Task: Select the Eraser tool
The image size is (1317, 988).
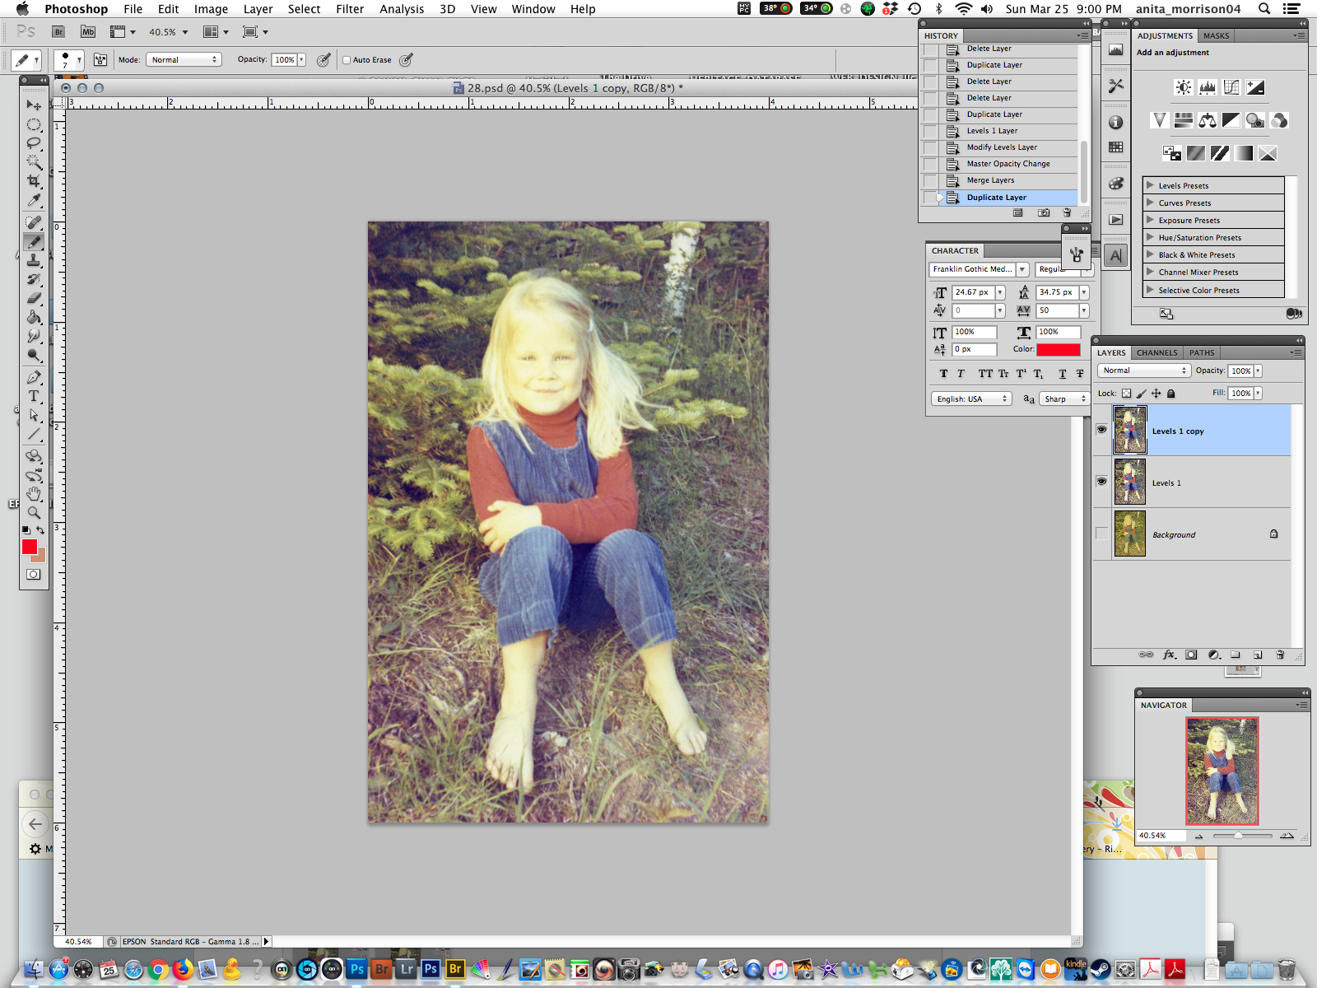Action: coord(34,298)
